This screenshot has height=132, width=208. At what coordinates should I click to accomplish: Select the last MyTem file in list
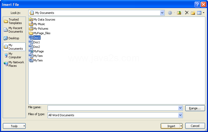tap(36, 60)
